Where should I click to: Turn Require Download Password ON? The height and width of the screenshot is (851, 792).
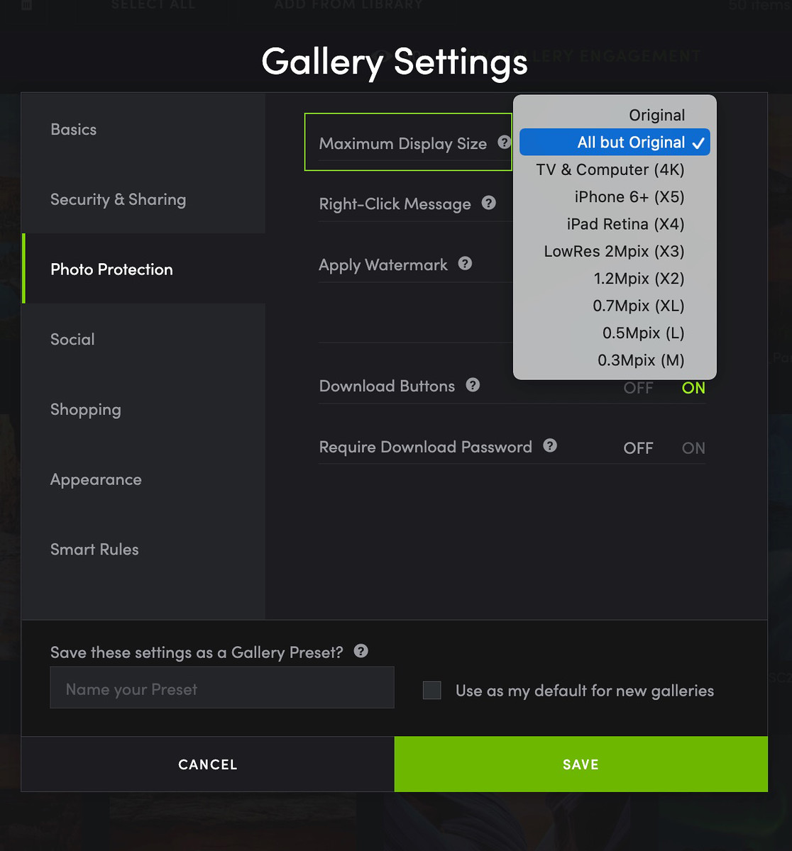click(x=693, y=448)
